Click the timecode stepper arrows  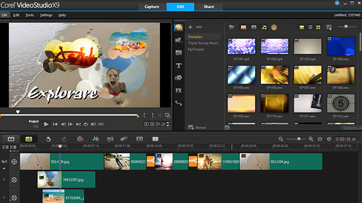168,124
